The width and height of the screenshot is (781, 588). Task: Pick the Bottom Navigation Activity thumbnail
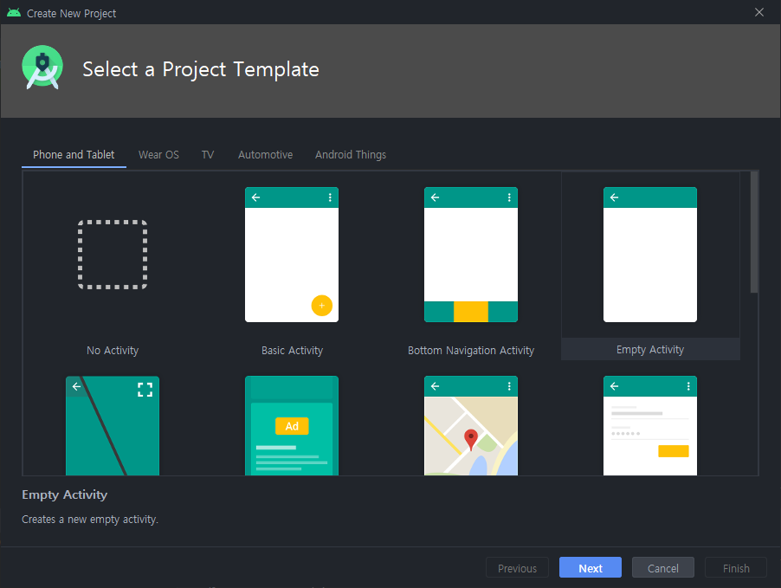click(x=471, y=255)
